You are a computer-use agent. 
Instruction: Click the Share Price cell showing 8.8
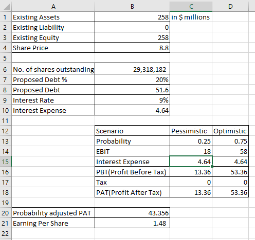pyautogui.click(x=132, y=48)
